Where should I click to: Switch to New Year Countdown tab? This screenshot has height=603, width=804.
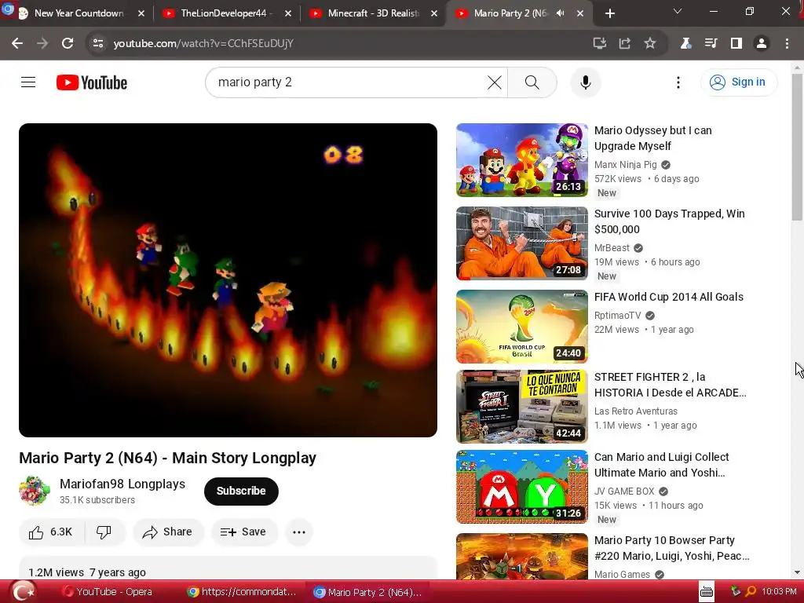click(79, 13)
